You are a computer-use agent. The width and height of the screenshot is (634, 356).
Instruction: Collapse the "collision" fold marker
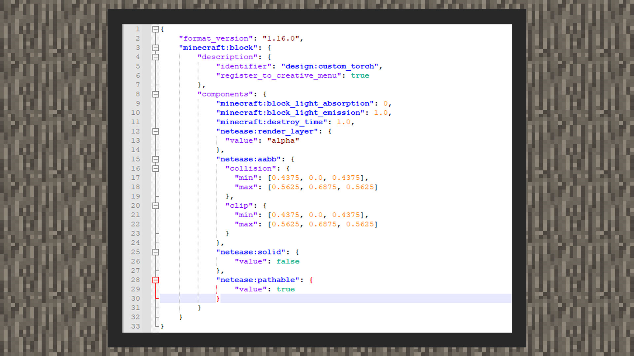click(x=156, y=168)
